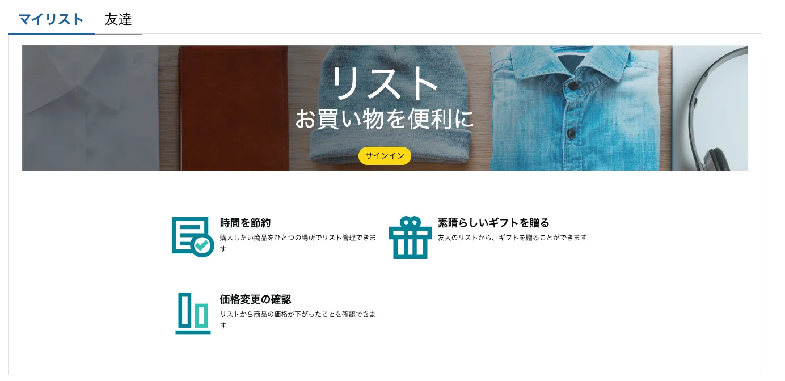The image size is (785, 381).
Task: Click the white folded shirt image
Action: (91, 108)
